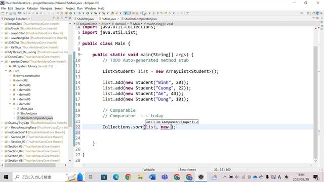The image size is (324, 182).
Task: Collapse the projectDemo project node
Action: pos(2,62)
